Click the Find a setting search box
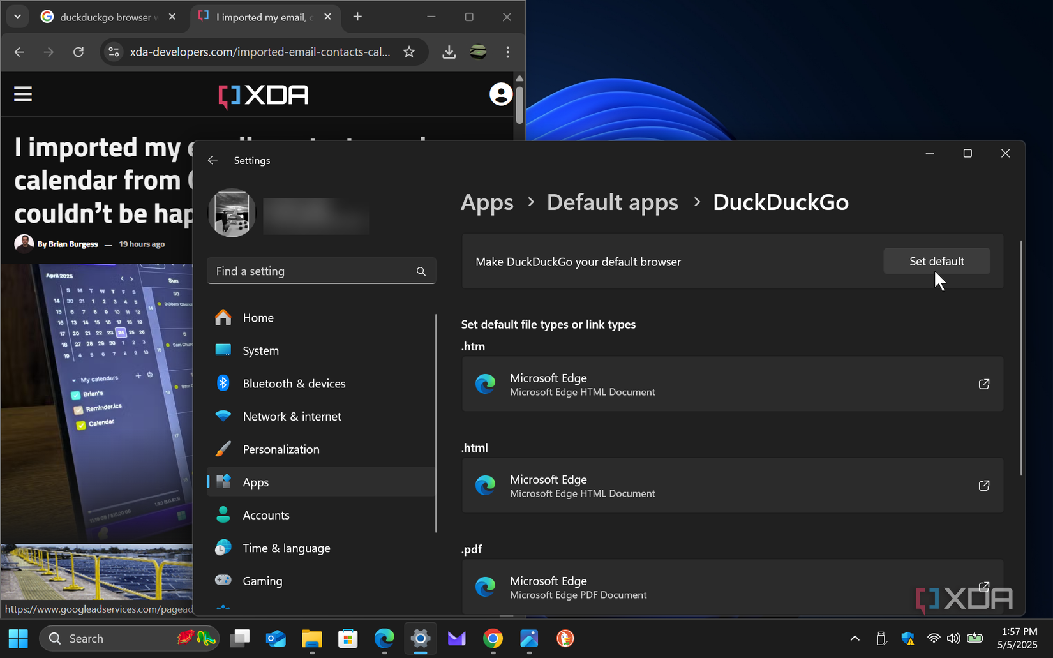 [321, 271]
